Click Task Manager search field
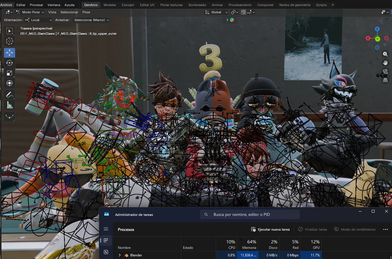This screenshot has height=259, width=392. click(x=250, y=215)
